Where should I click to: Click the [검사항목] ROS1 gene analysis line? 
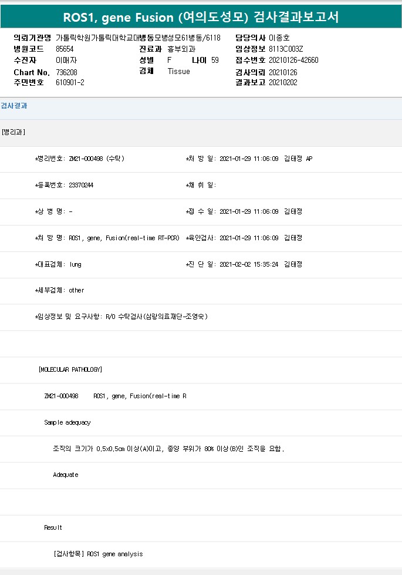pyautogui.click(x=98, y=554)
